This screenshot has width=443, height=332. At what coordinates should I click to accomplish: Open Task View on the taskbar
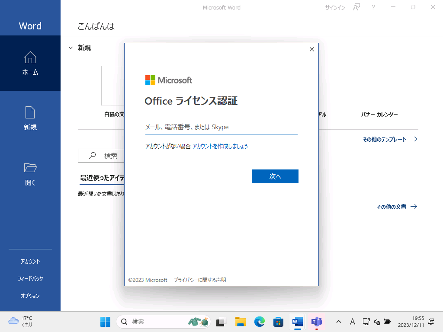click(221, 322)
